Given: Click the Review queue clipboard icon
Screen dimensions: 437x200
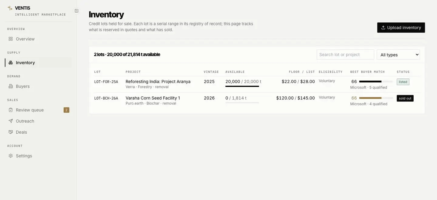Looking at the screenshot, I should point(11,110).
